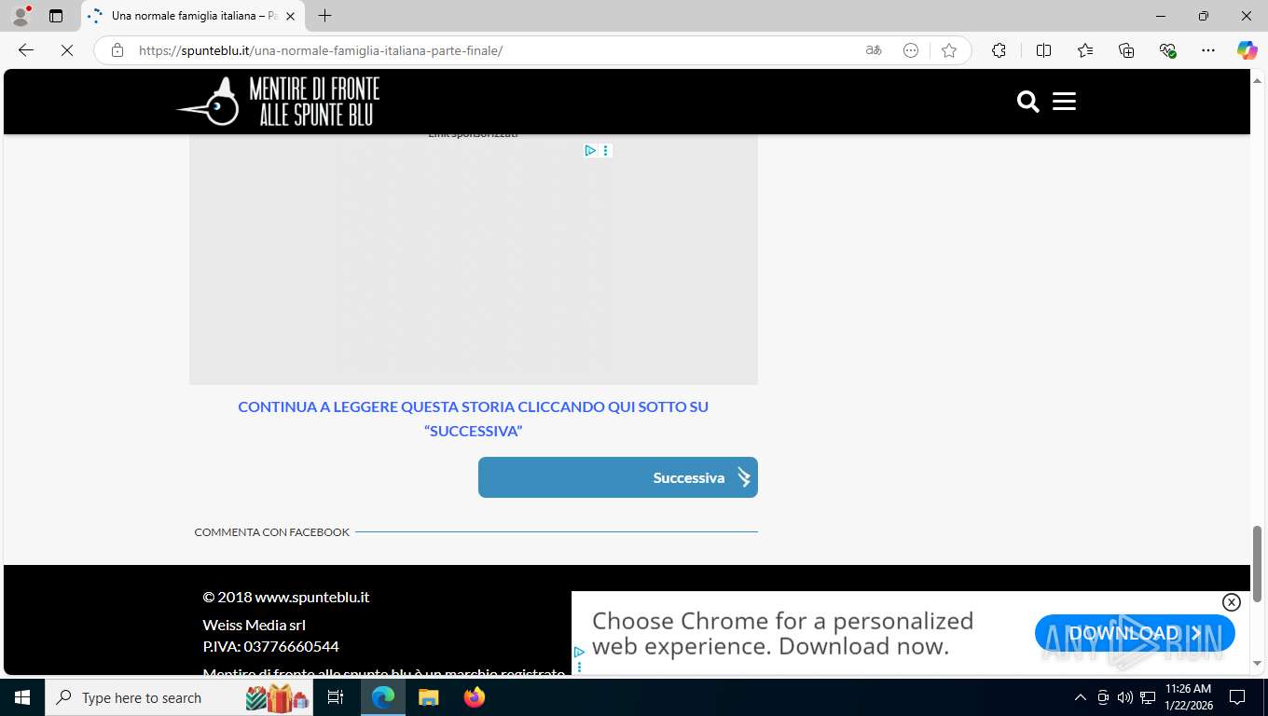
Task: Open the hamburger menu in site header
Action: 1064,102
